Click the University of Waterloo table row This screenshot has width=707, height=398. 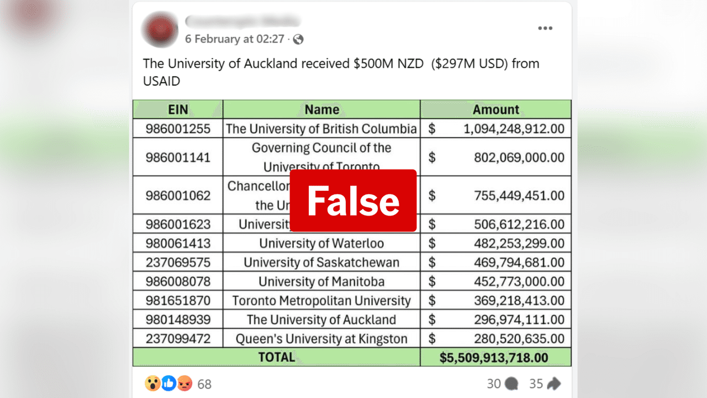(x=322, y=243)
